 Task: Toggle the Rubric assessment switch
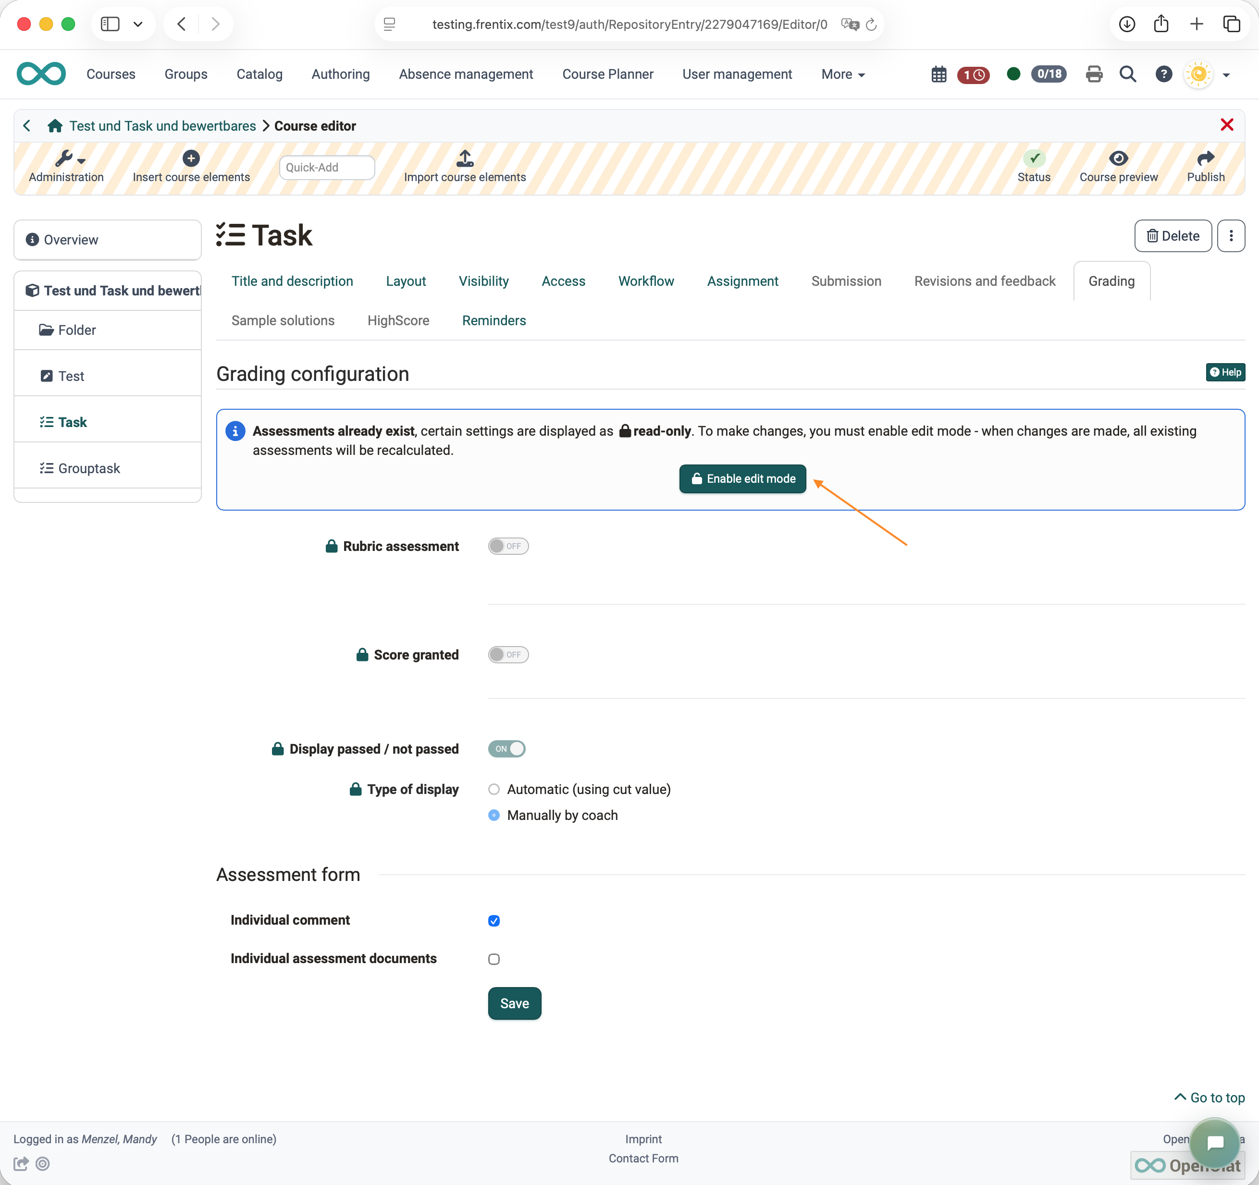pyautogui.click(x=508, y=546)
